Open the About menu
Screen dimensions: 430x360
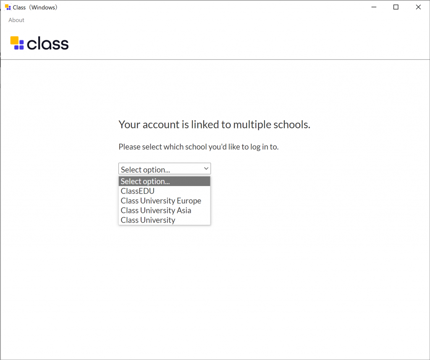(16, 20)
